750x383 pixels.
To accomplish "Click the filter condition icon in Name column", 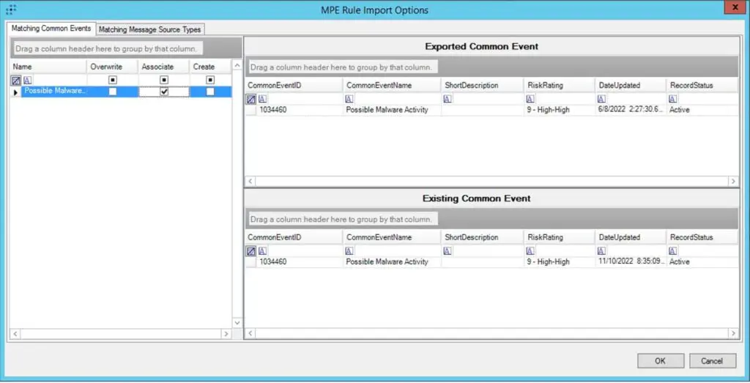I will point(27,81).
